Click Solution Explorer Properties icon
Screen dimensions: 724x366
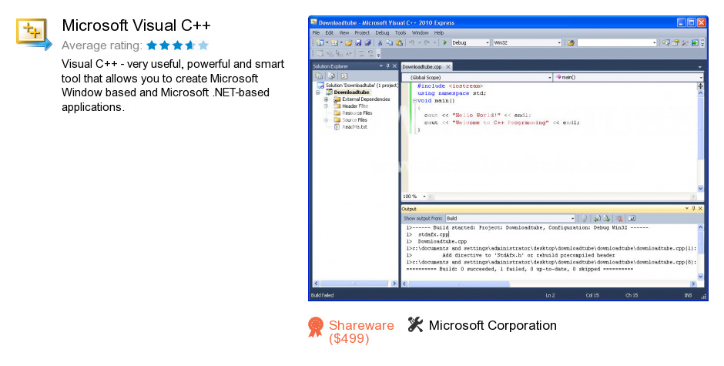[x=319, y=76]
